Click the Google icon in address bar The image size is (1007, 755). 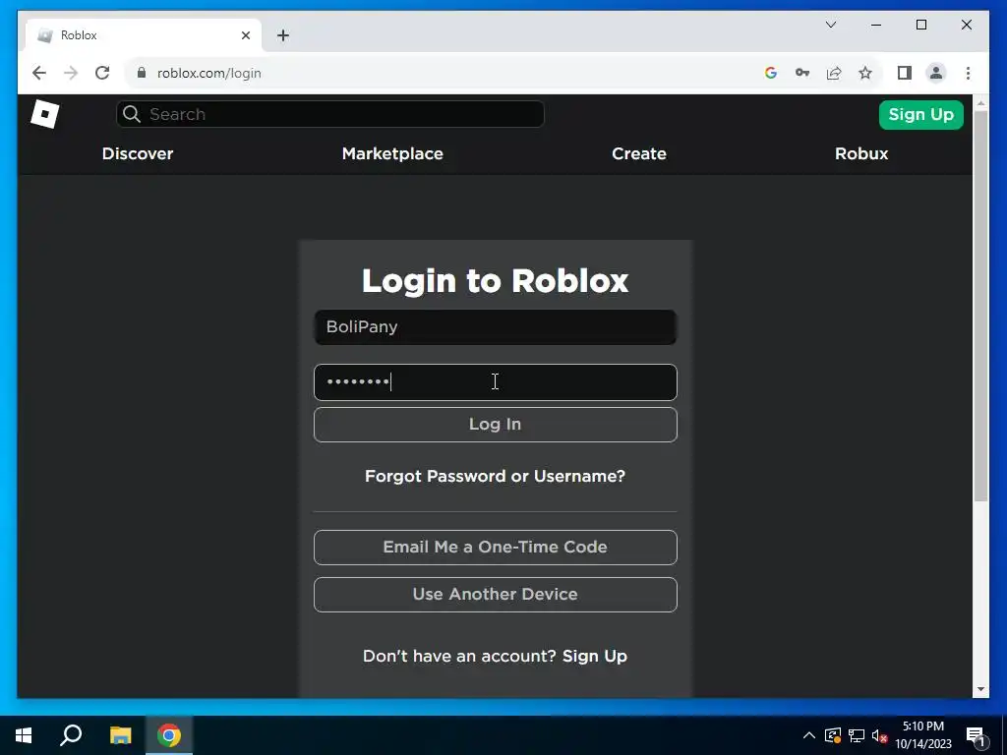pos(771,73)
